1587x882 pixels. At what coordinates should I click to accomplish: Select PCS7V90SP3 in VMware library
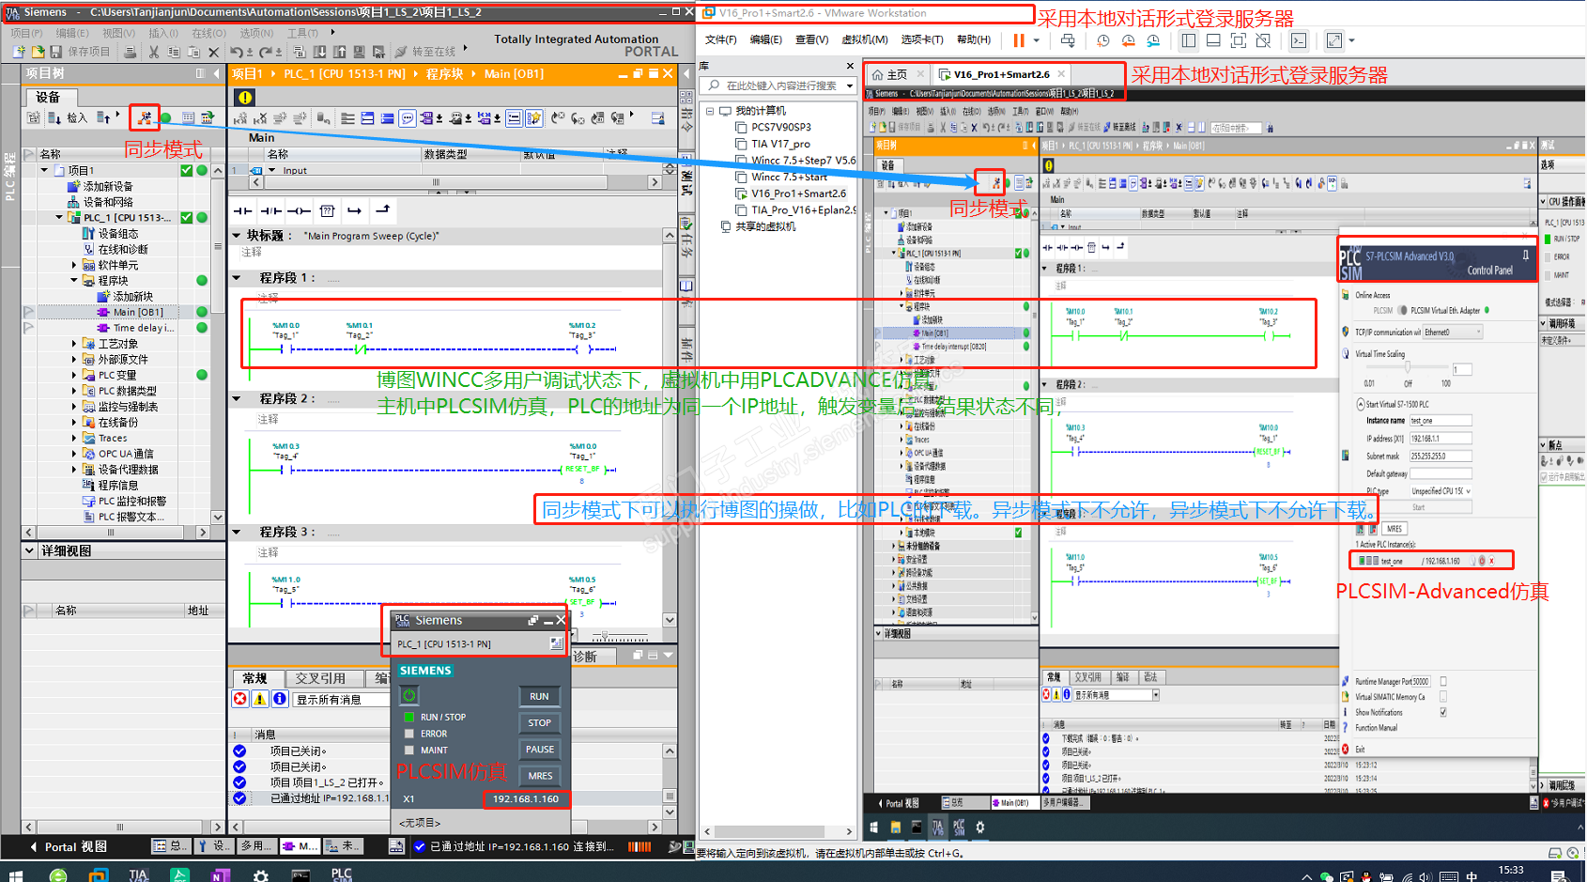coord(780,127)
